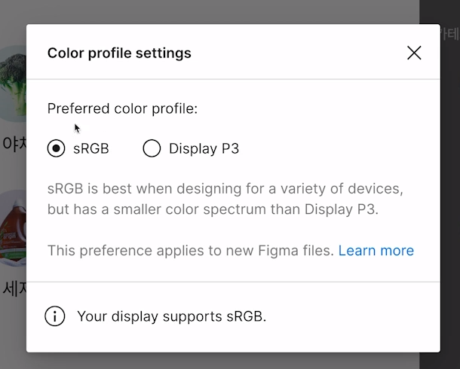Image resolution: width=460 pixels, height=369 pixels.
Task: Click the Korean label under the sauce packet
Action: pos(13,288)
